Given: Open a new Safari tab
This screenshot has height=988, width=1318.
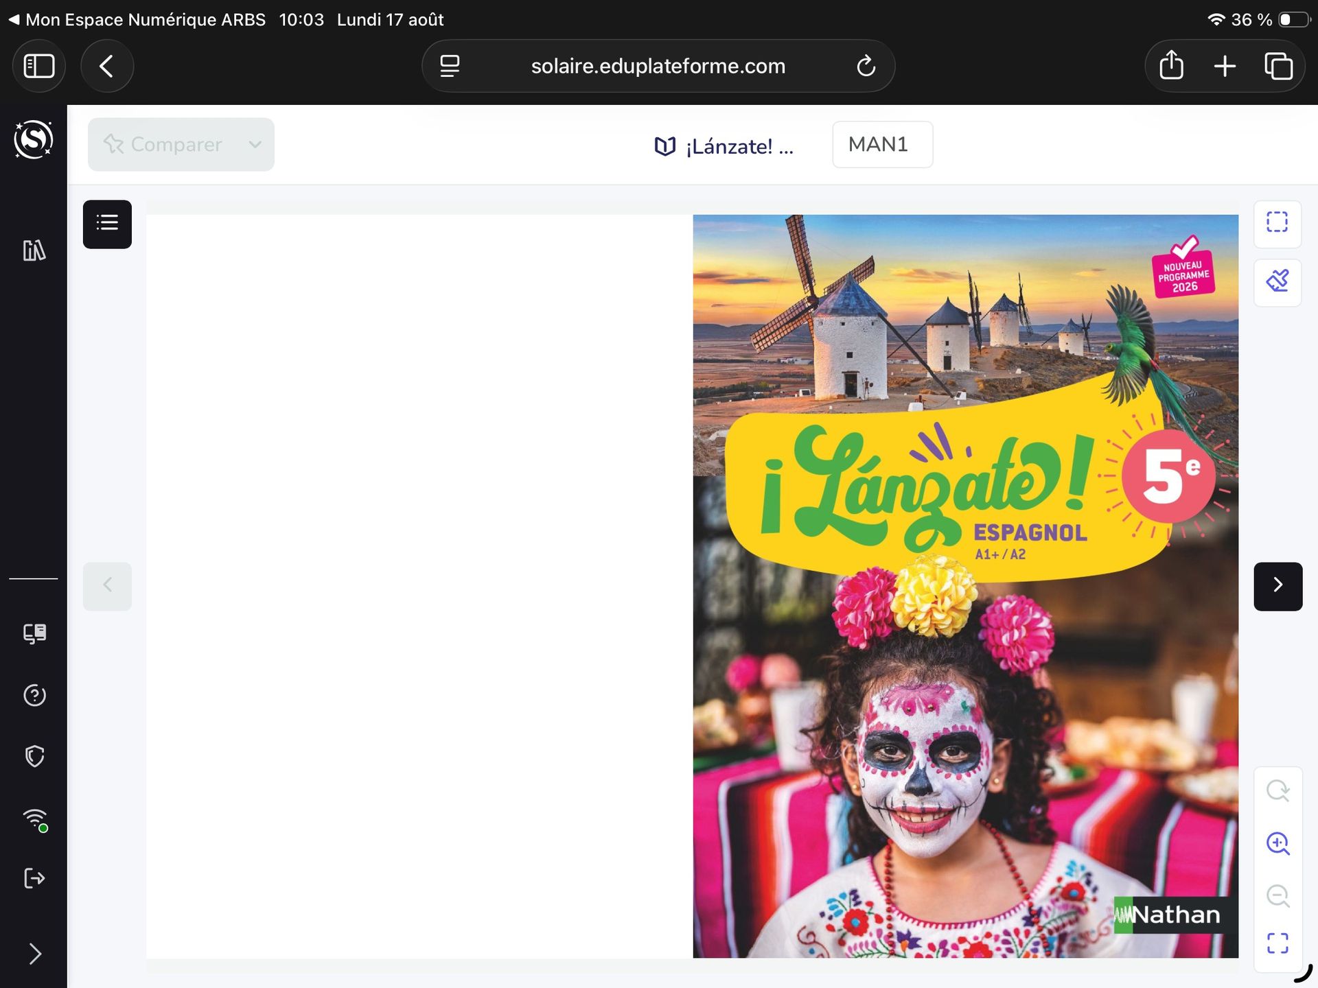Looking at the screenshot, I should [1225, 66].
